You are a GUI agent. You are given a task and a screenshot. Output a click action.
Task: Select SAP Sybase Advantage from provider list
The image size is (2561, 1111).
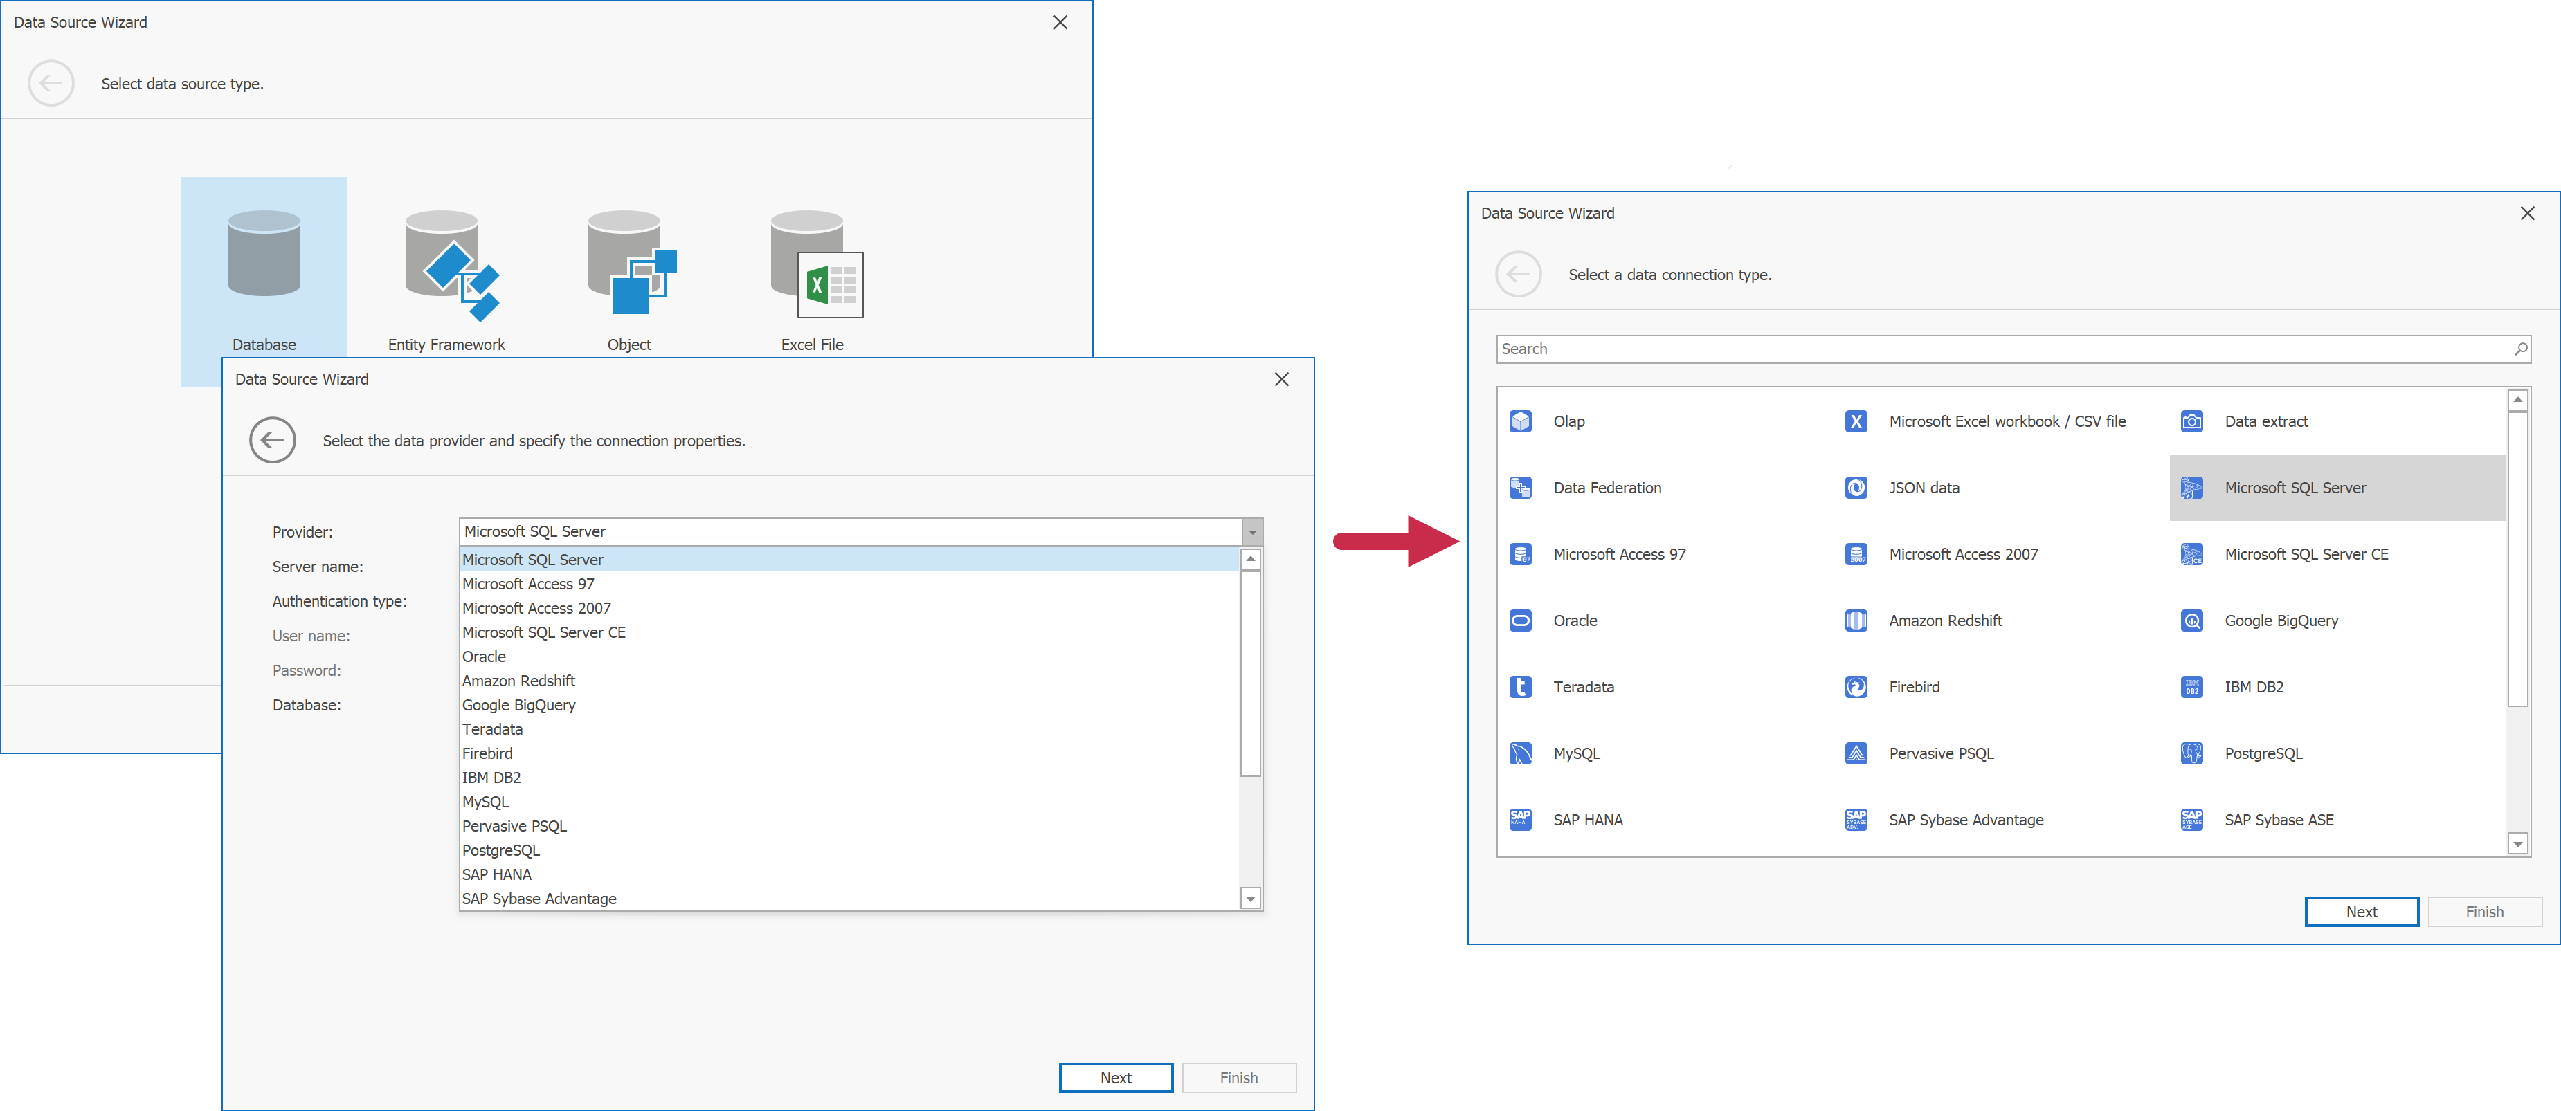tap(849, 899)
